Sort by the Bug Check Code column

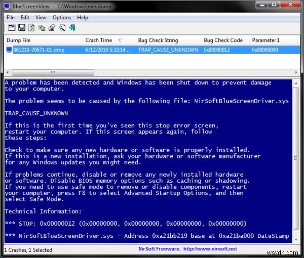225,40
